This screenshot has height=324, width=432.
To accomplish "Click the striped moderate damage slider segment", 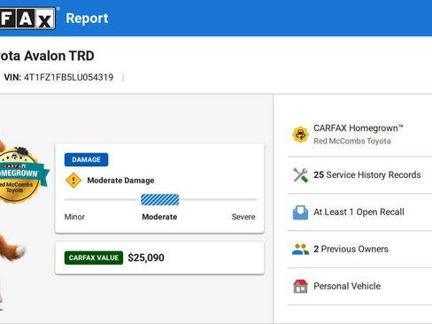I will (159, 200).
